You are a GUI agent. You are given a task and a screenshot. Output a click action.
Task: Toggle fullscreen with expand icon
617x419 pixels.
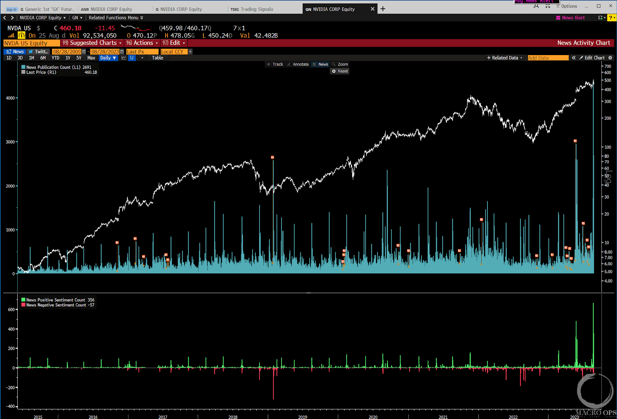coord(548,6)
